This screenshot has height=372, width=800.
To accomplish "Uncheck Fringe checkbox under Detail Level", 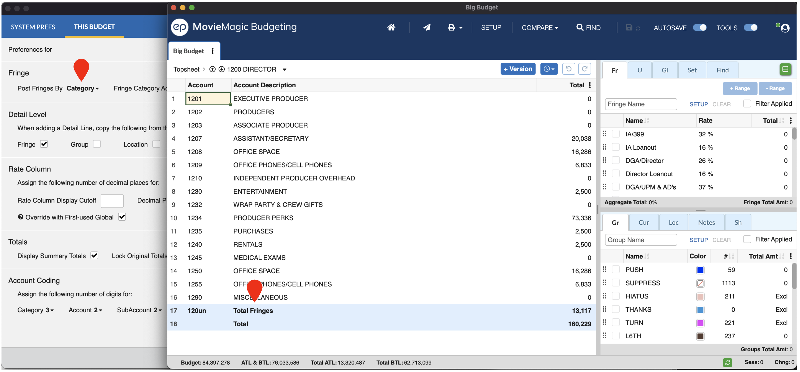I will point(44,144).
